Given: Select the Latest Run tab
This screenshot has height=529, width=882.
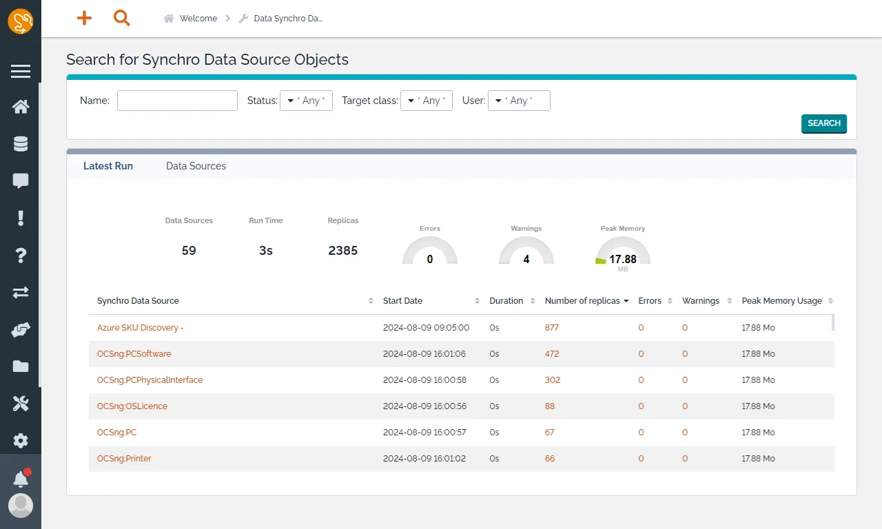Looking at the screenshot, I should tap(108, 166).
